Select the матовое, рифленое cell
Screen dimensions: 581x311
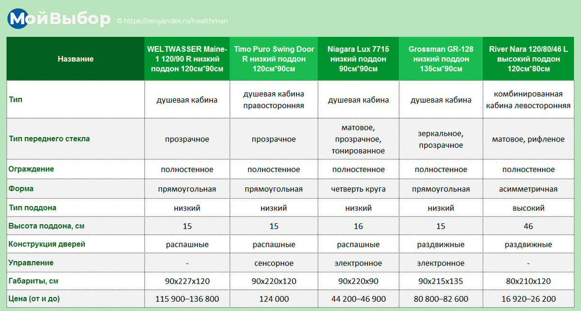coord(528,139)
